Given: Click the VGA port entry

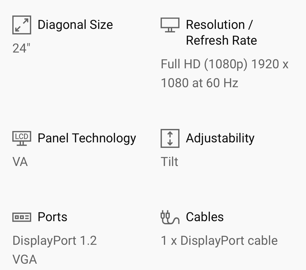Looking at the screenshot, I should click(25, 259).
